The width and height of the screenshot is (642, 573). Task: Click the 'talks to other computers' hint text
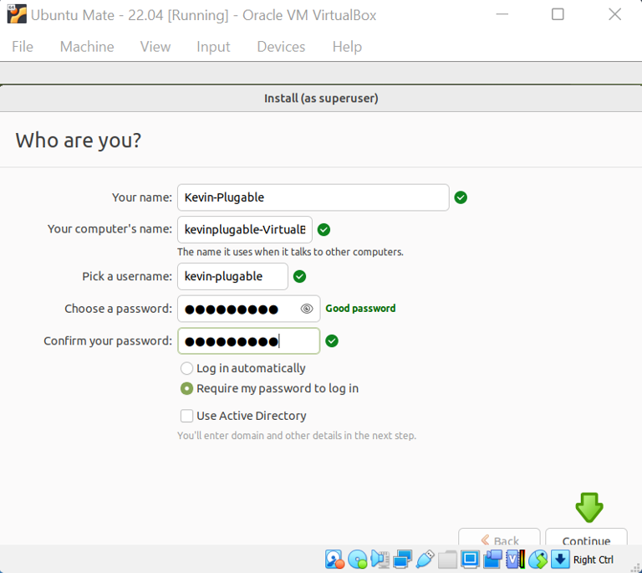coord(290,252)
